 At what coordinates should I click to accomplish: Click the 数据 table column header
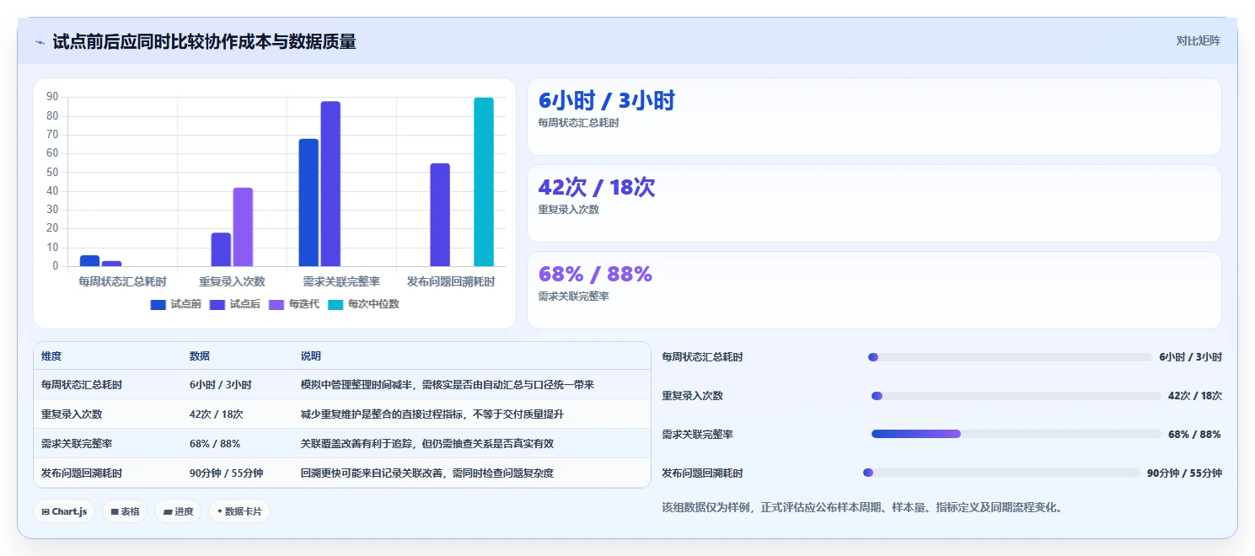tap(200, 356)
